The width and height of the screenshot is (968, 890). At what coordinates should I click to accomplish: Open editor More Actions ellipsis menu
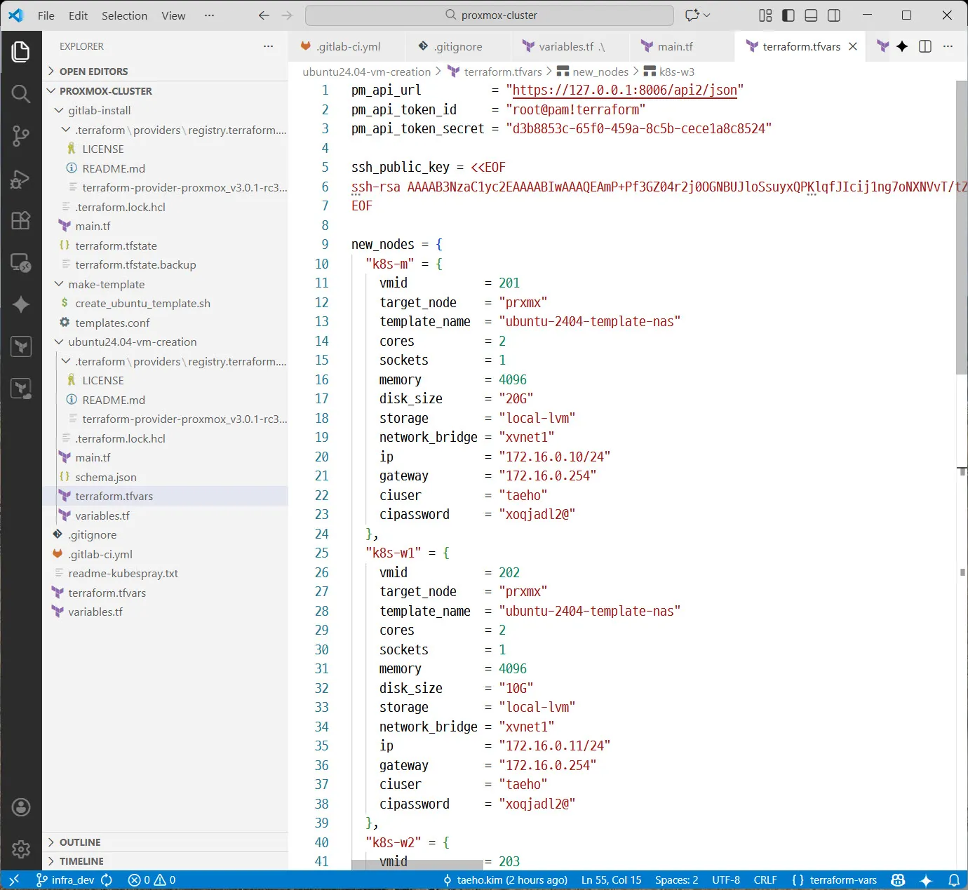pos(948,46)
